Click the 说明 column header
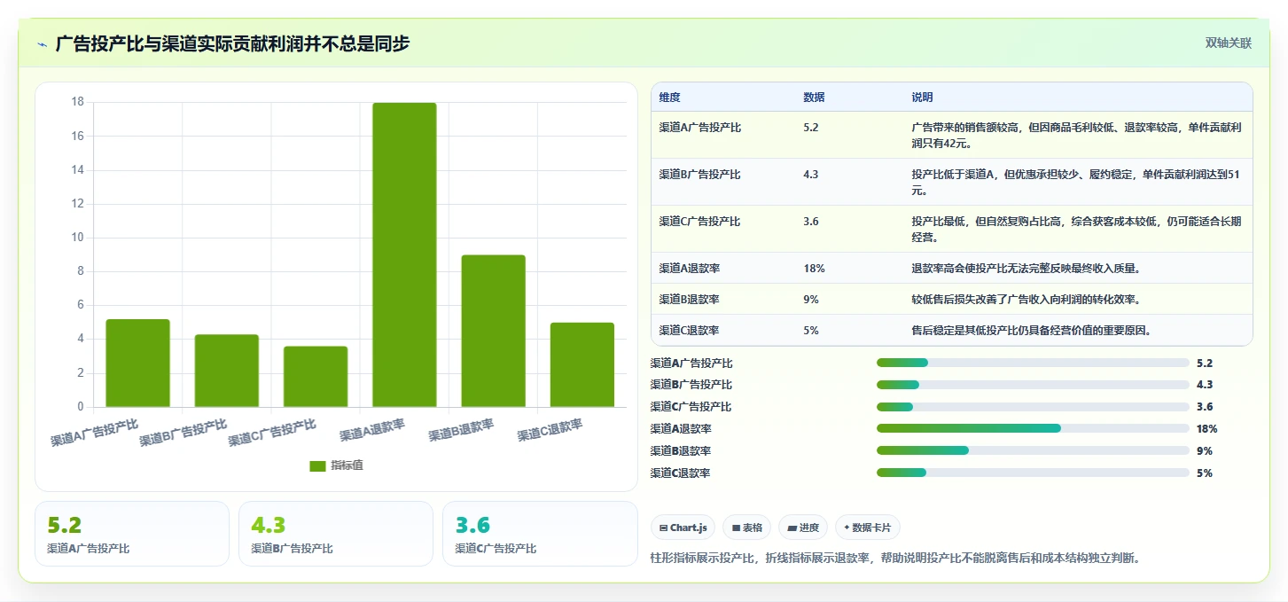 pos(922,98)
